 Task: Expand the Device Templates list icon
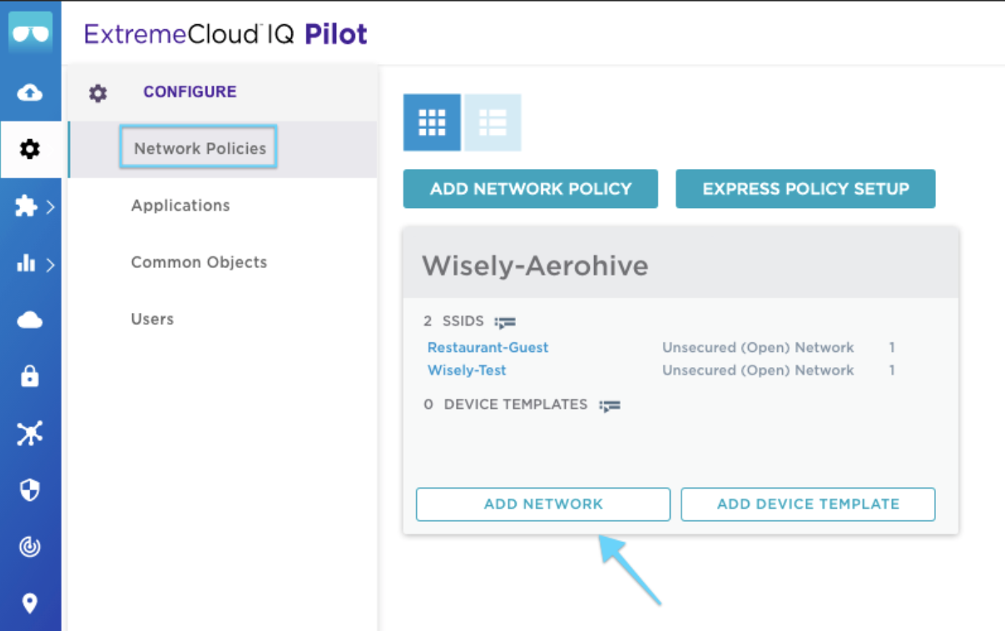pos(610,405)
